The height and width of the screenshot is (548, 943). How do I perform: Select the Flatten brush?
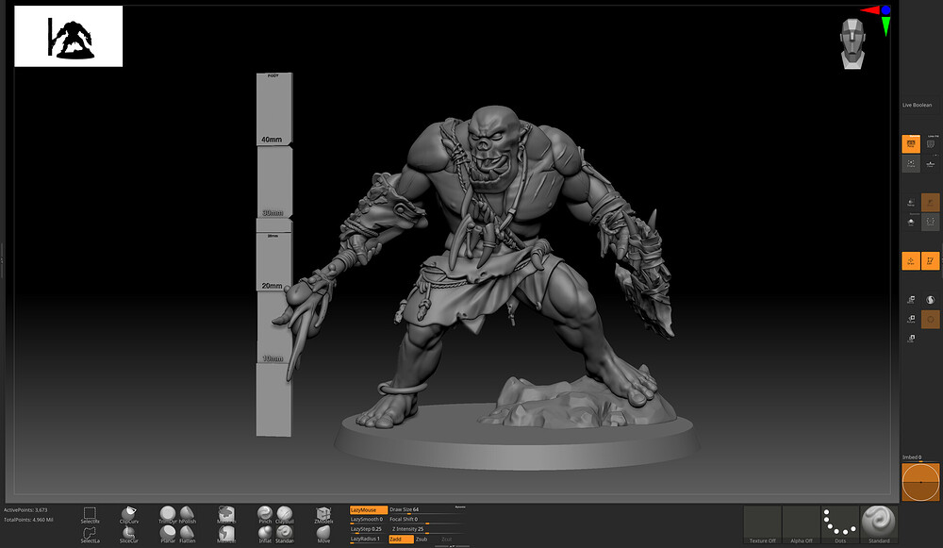tap(187, 534)
